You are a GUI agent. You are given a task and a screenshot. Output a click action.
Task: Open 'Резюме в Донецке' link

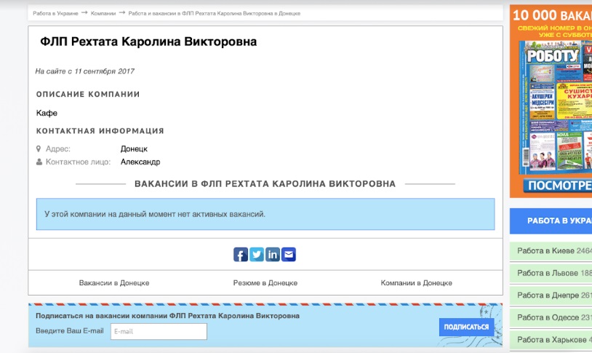point(265,283)
